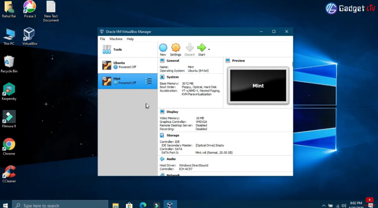Open VirtualBox taskbar button
Viewport: 378px width, 208px height.
pyautogui.click(x=170, y=205)
